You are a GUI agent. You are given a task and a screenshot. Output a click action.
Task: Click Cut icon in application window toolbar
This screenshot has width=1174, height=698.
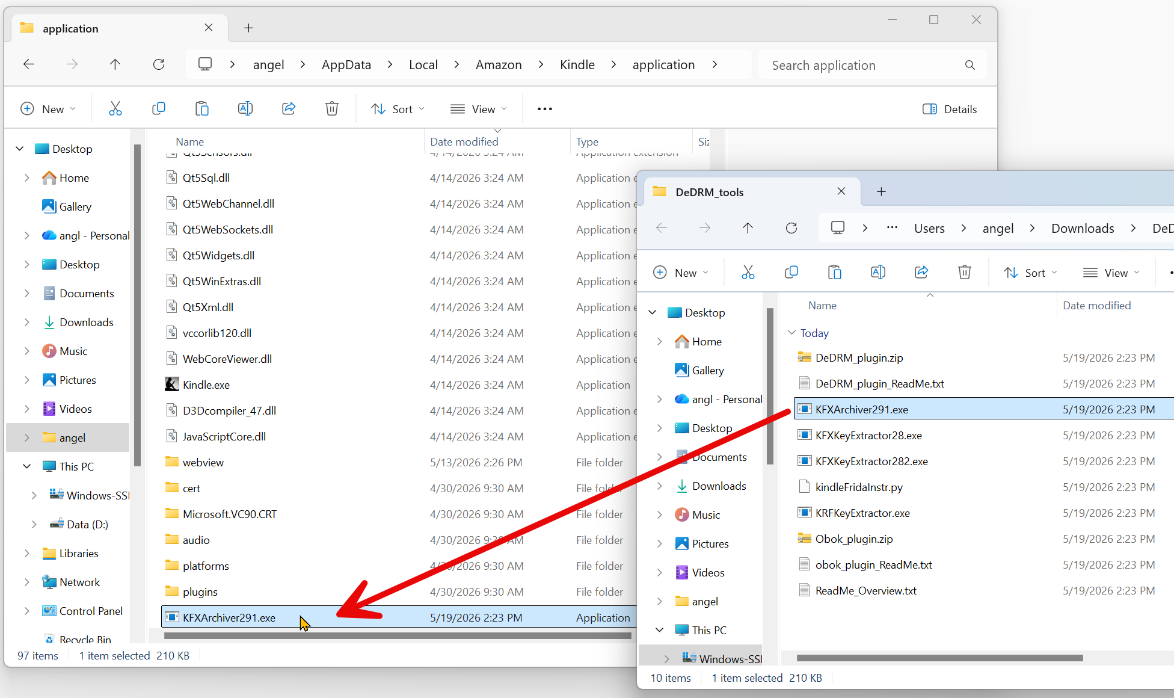click(x=115, y=109)
